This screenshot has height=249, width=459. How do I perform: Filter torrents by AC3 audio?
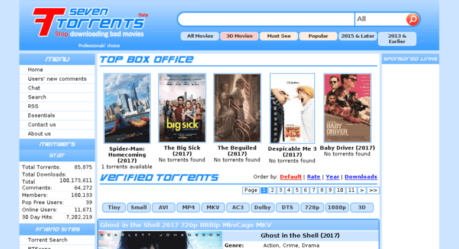coord(237,208)
